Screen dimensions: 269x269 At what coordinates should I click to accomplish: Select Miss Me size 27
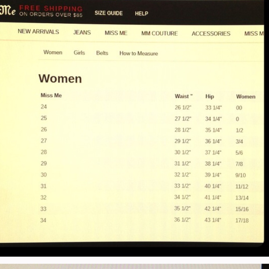point(44,141)
